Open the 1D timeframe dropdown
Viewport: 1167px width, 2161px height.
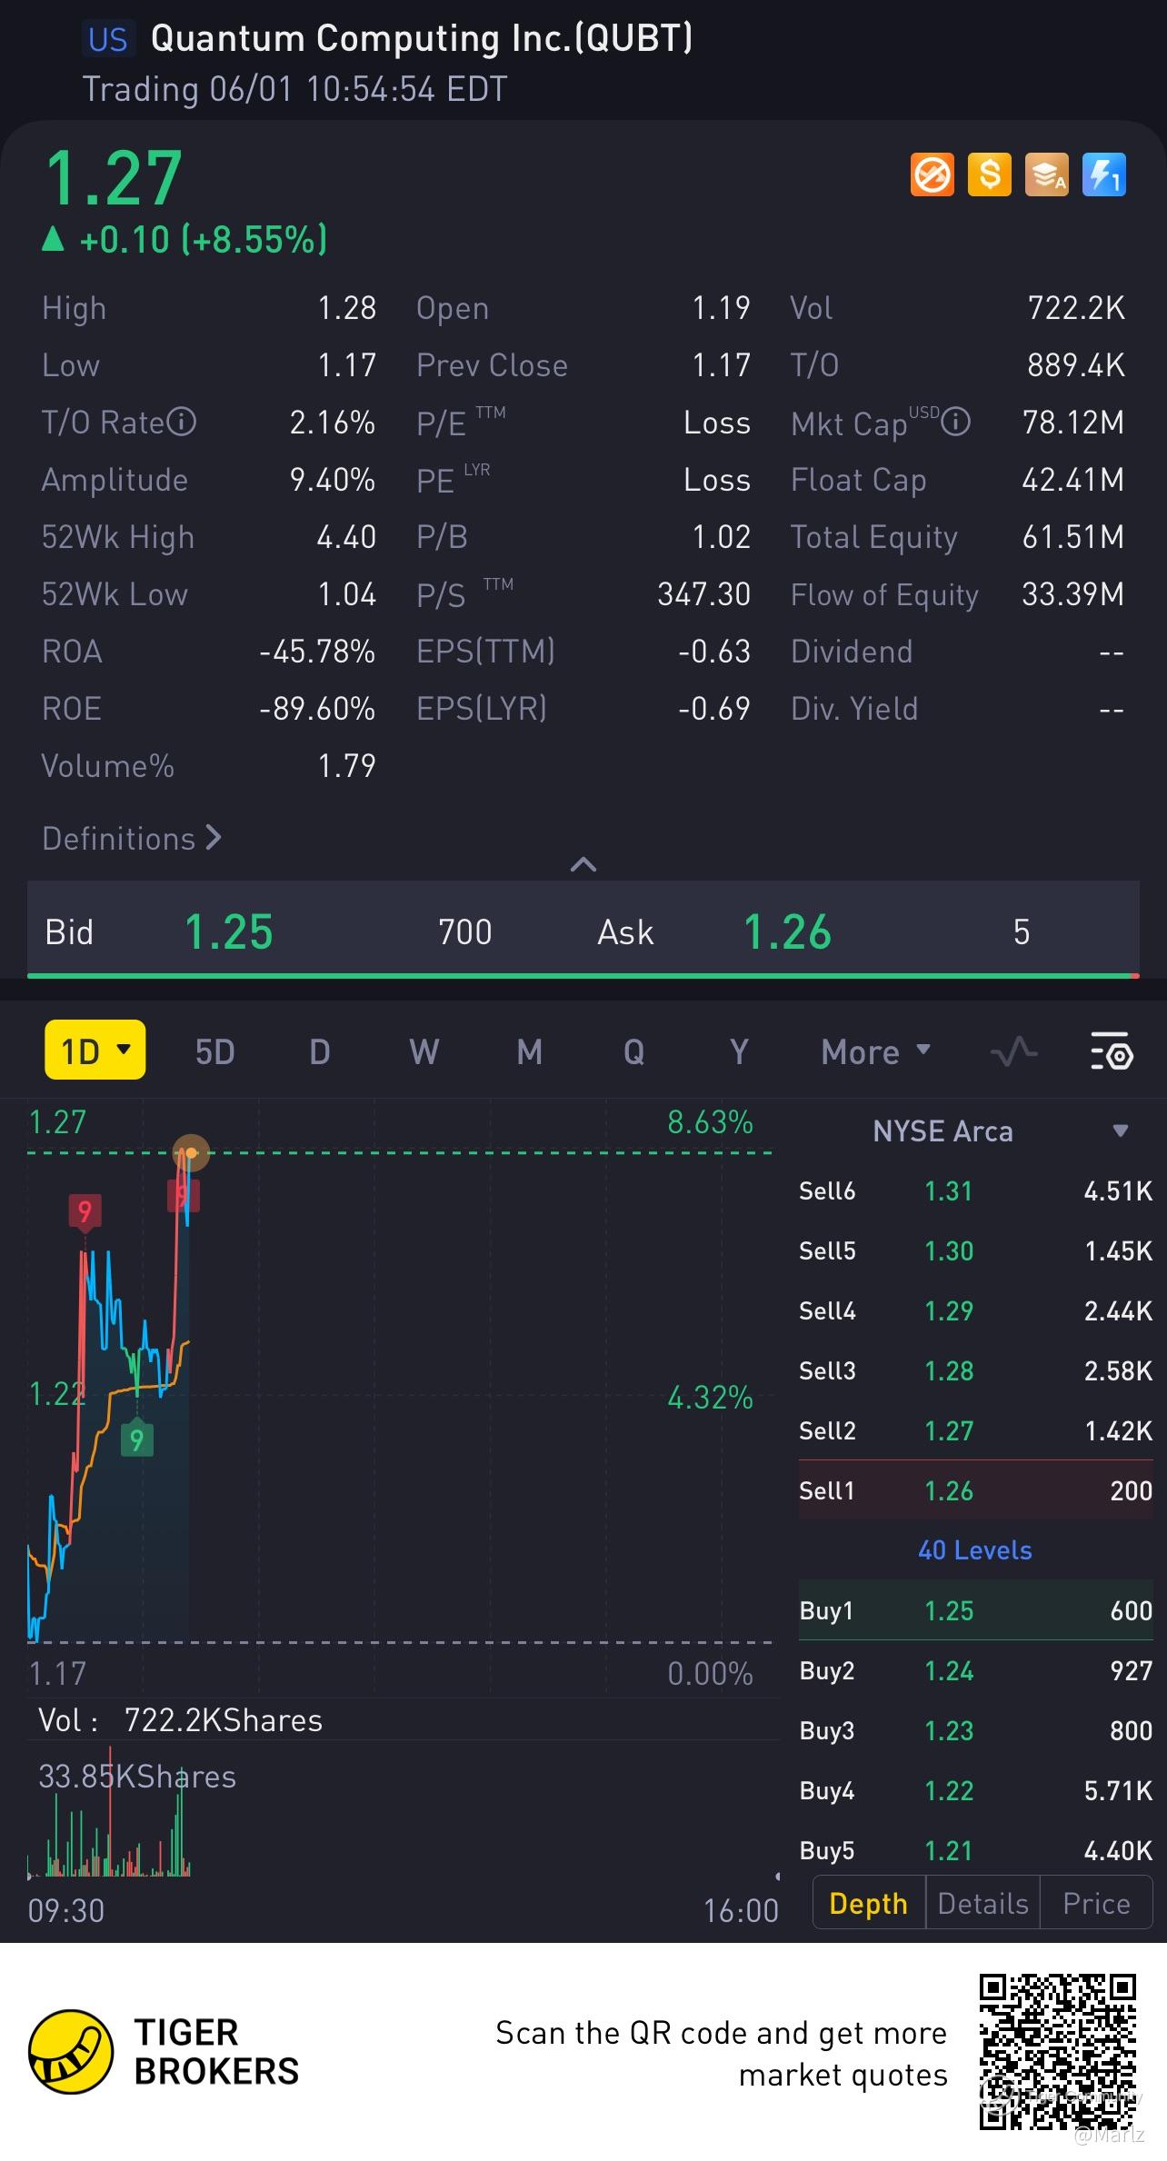coord(95,1051)
